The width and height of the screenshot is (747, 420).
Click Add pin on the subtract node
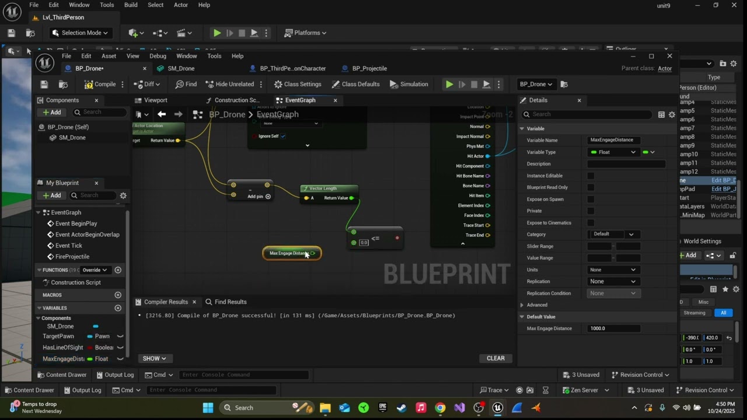point(259,197)
